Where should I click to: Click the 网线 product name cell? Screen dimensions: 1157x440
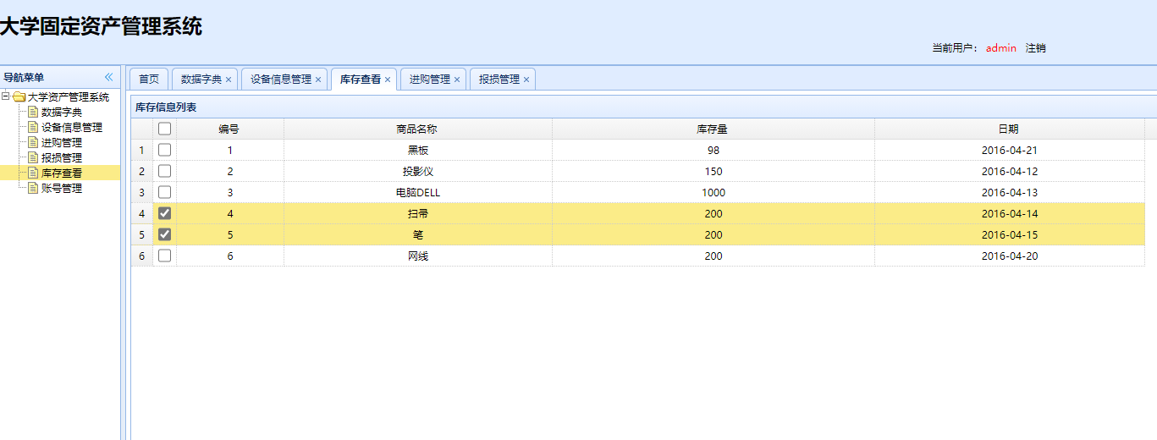click(x=418, y=256)
